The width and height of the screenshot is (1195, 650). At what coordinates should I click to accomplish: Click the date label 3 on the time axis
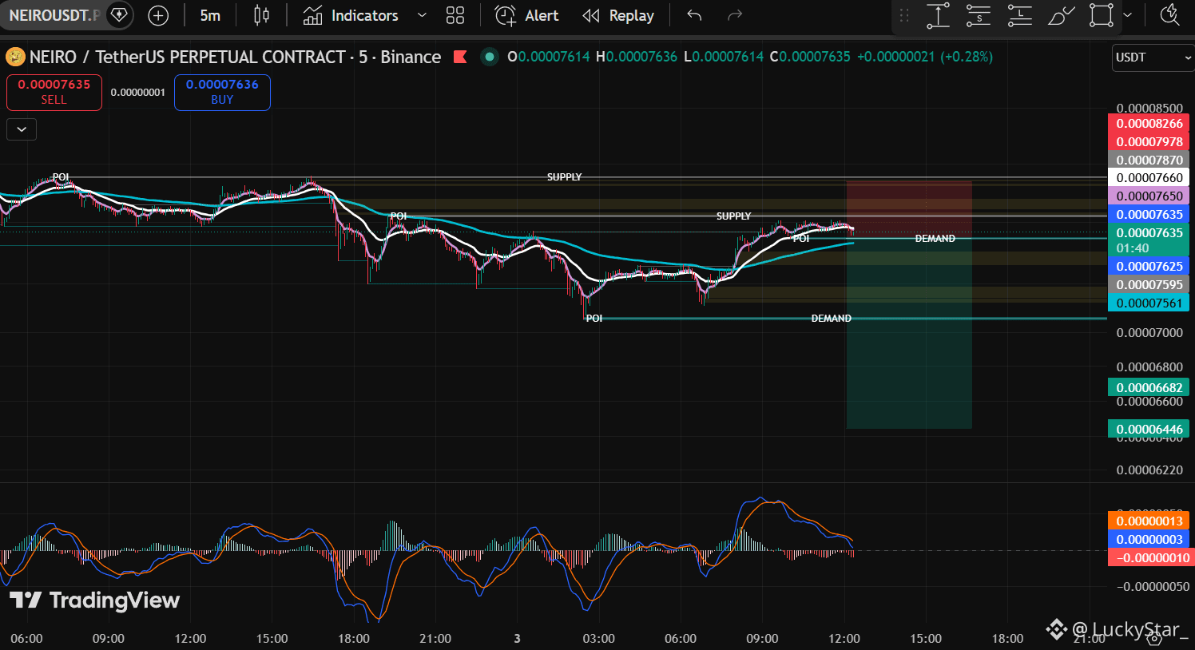pos(517,639)
